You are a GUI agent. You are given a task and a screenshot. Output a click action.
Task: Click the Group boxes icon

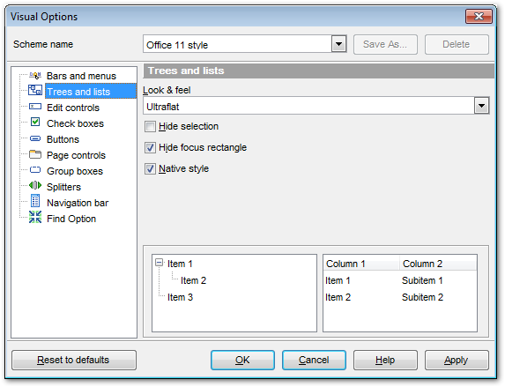pos(35,170)
